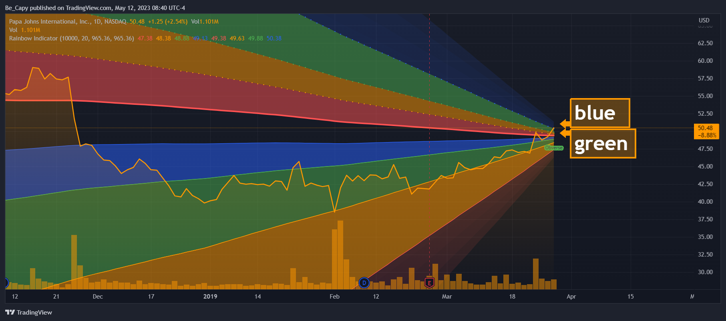Click the '21' date axis label
The width and height of the screenshot is (726, 321).
click(56, 297)
